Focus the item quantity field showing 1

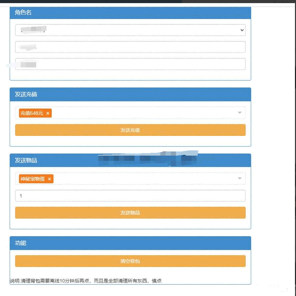(130, 196)
